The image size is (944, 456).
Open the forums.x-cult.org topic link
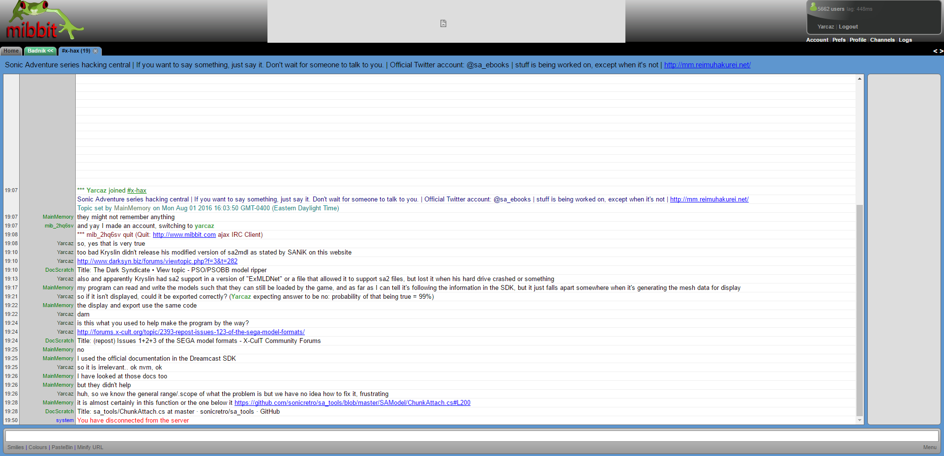[x=191, y=332]
